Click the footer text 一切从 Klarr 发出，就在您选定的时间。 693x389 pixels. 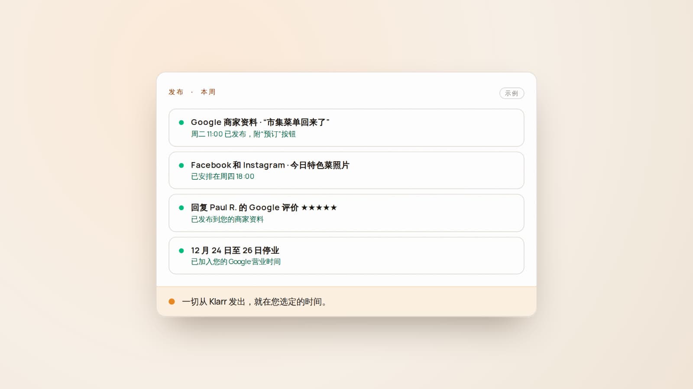254,302
